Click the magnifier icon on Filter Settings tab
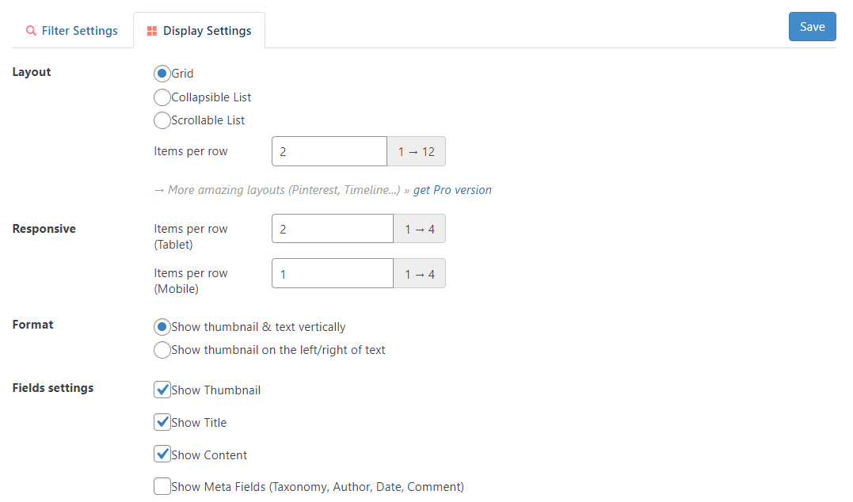Screen dimensions: 853x502 (30, 30)
